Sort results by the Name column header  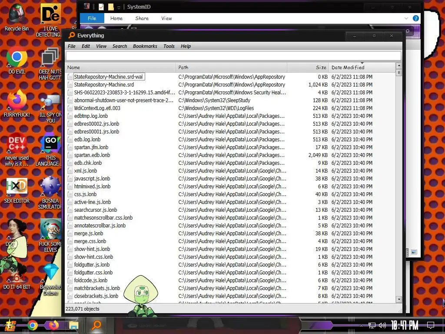pyautogui.click(x=120, y=67)
